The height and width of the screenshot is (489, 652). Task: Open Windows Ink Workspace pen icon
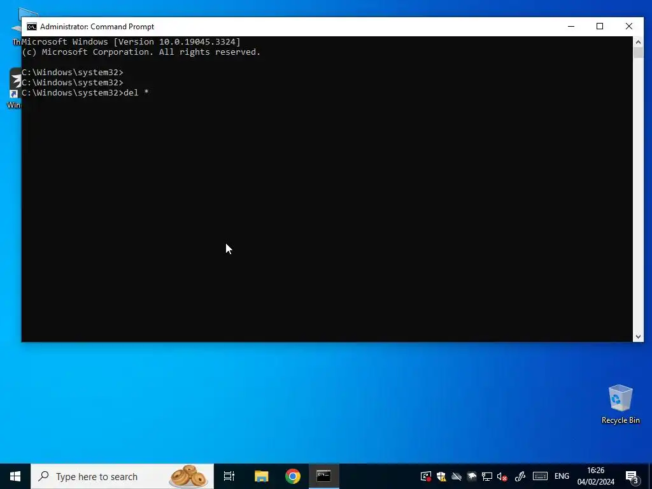coord(520,476)
